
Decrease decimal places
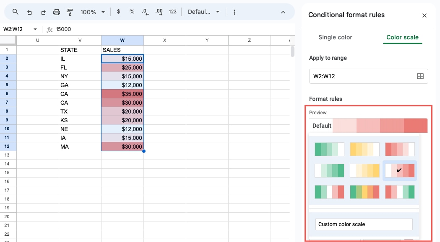point(145,12)
